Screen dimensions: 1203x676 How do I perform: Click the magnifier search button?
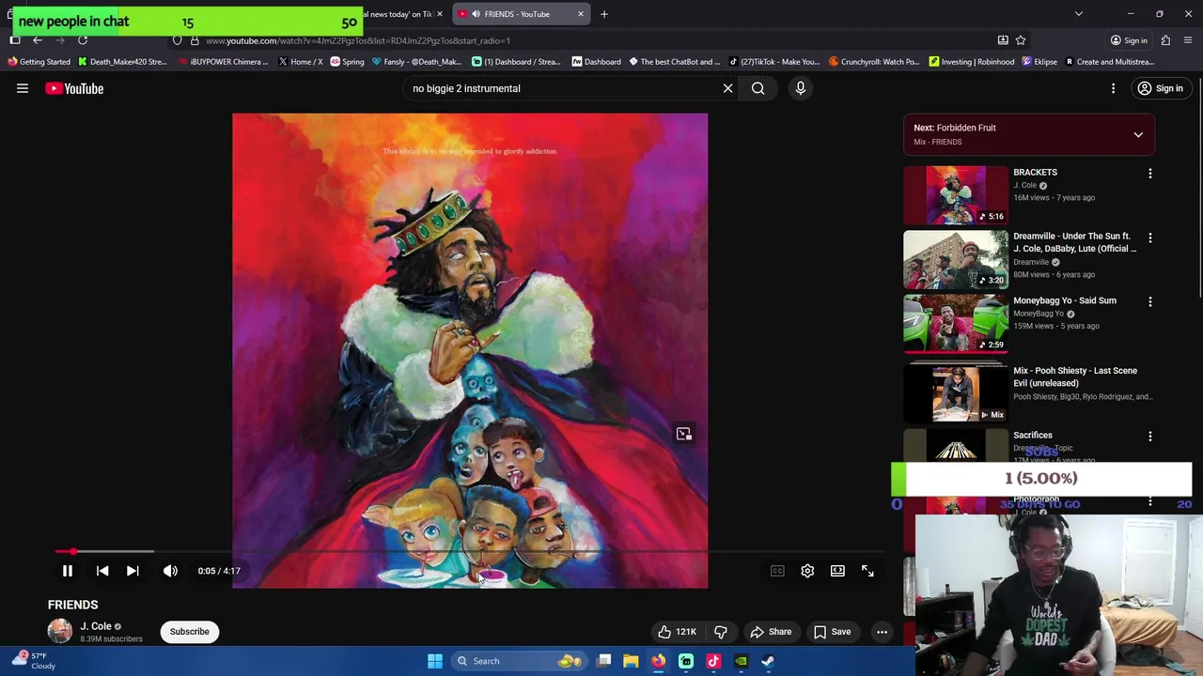tap(758, 88)
